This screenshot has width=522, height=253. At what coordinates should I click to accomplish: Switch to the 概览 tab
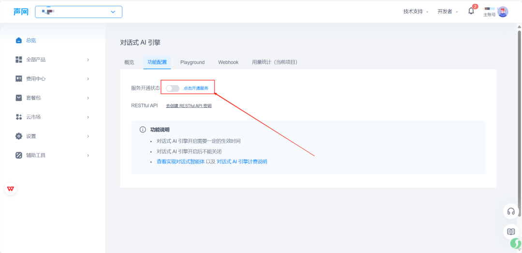pyautogui.click(x=129, y=62)
